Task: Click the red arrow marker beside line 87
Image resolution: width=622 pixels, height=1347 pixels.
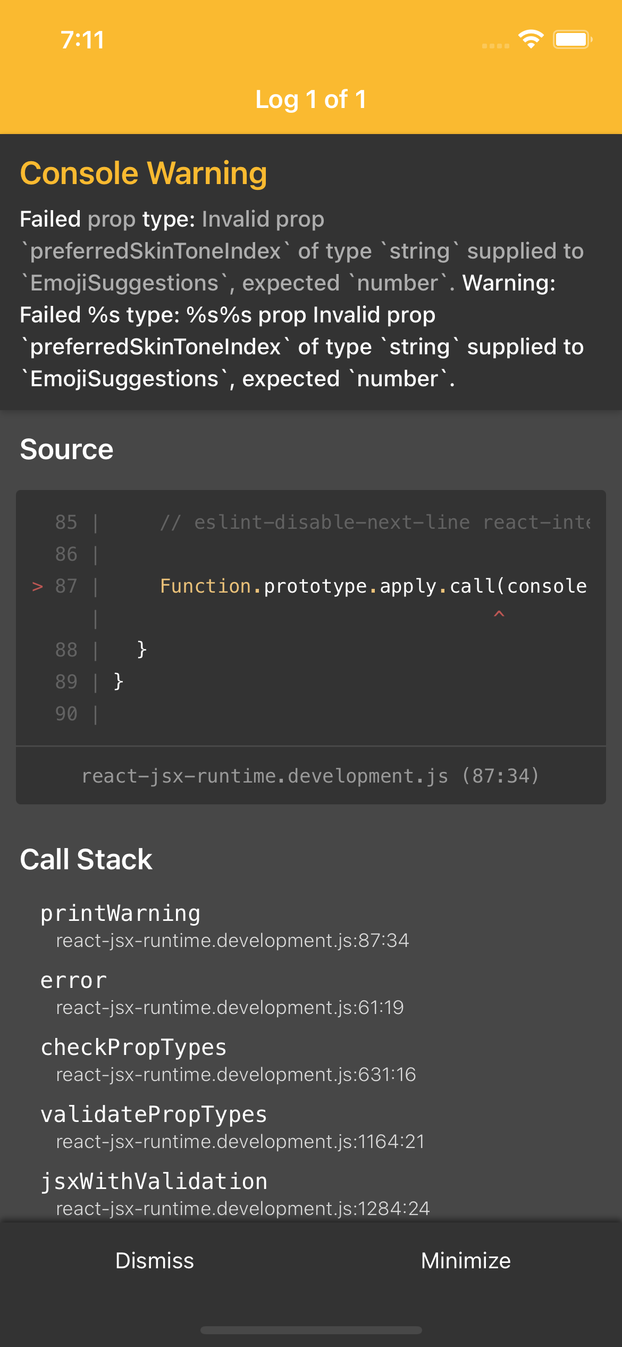Action: (37, 586)
